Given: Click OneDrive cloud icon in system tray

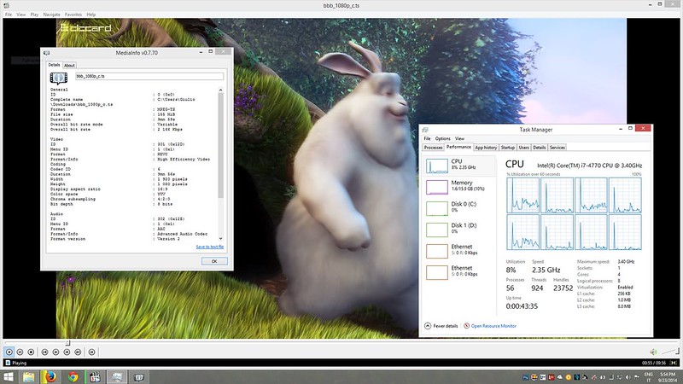Looking at the screenshot, I should 560,377.
